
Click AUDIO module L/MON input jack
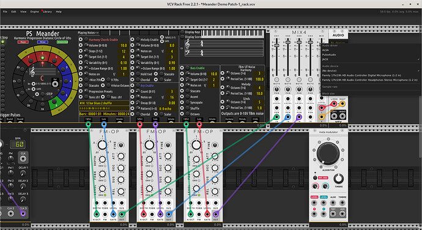point(334,104)
